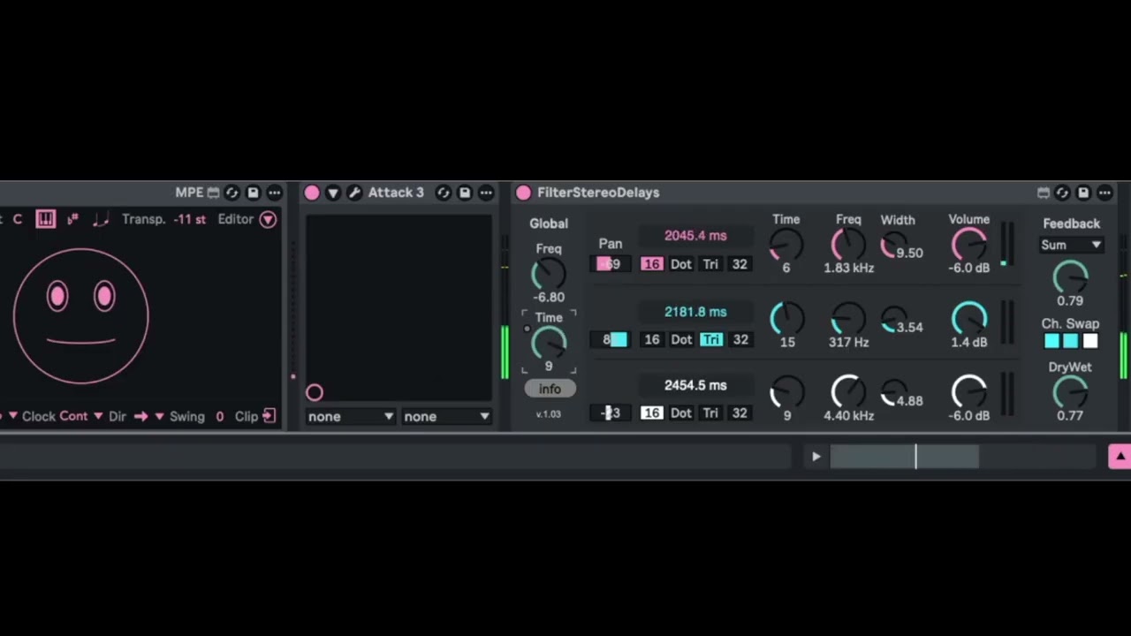1131x636 pixels.
Task: Toggle the FilterStereoDelays device activator
Action: (x=523, y=193)
